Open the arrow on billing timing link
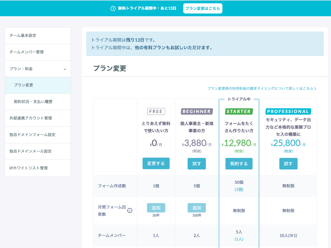 pos(315,89)
